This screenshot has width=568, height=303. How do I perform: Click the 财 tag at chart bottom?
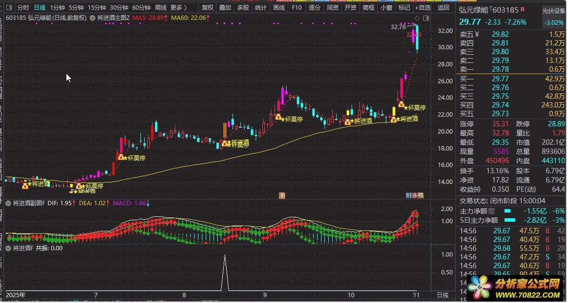[x=409, y=196]
